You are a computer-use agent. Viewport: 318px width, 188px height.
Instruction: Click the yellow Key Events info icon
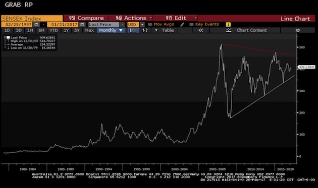(228, 25)
